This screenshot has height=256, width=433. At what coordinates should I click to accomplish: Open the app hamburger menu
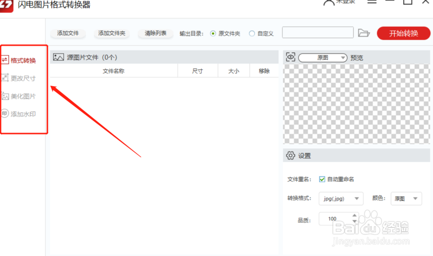(372, 1)
